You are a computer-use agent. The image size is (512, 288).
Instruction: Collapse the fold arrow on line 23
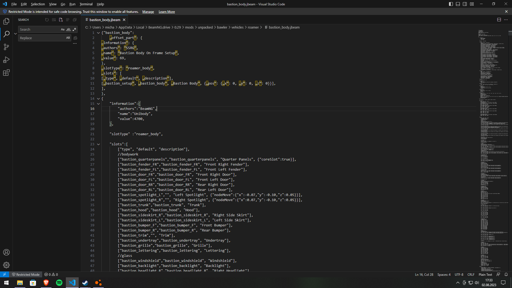coord(98,144)
